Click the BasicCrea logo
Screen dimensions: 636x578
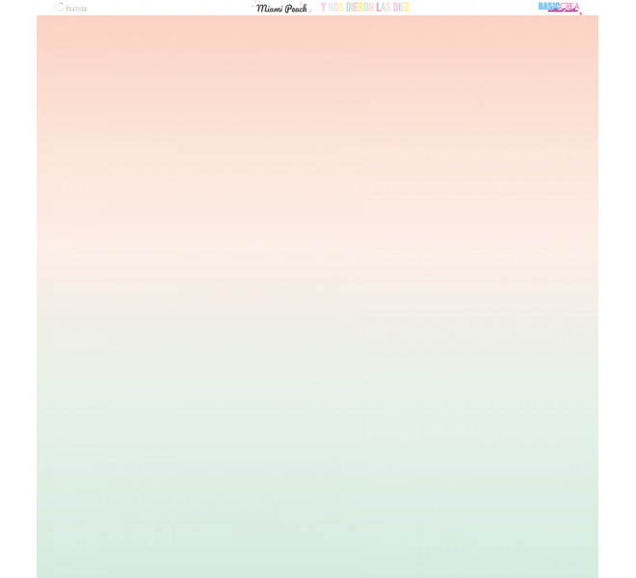point(559,7)
